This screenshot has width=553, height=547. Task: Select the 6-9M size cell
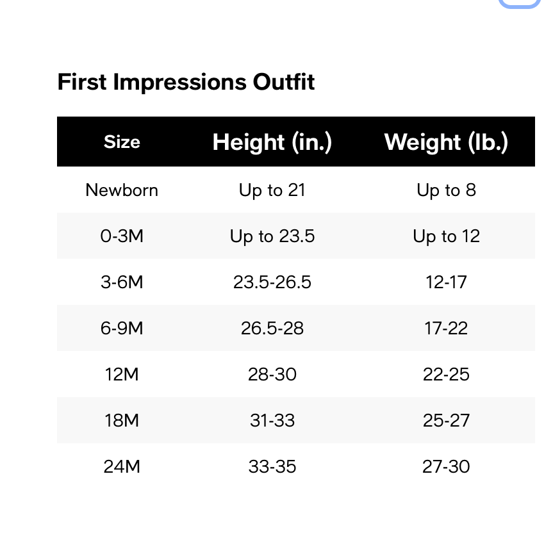click(122, 329)
